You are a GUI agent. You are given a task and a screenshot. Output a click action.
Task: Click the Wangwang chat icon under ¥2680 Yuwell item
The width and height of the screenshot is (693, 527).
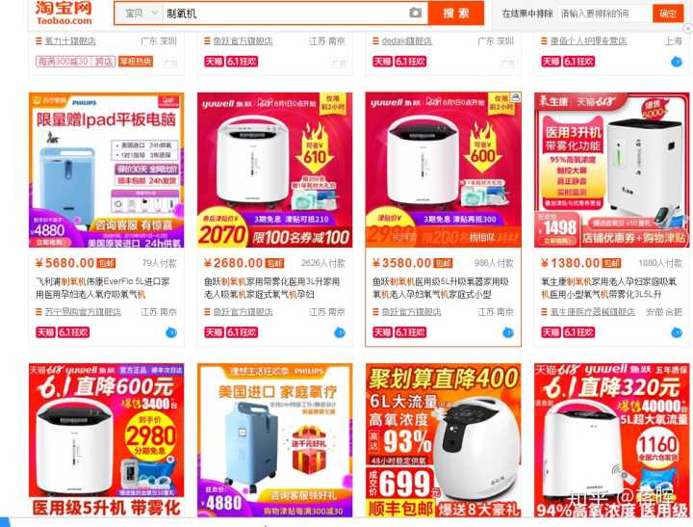click(x=340, y=332)
